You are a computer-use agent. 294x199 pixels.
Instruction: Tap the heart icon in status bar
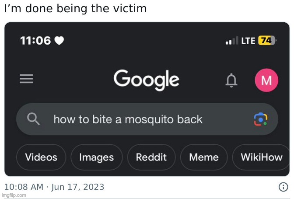point(59,41)
